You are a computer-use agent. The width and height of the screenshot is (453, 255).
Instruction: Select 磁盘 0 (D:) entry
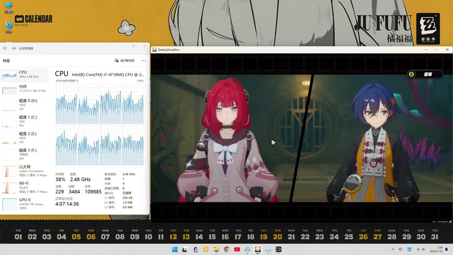point(25,104)
